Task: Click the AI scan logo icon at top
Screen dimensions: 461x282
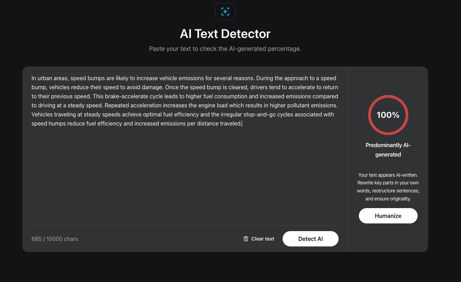Action: [225, 12]
